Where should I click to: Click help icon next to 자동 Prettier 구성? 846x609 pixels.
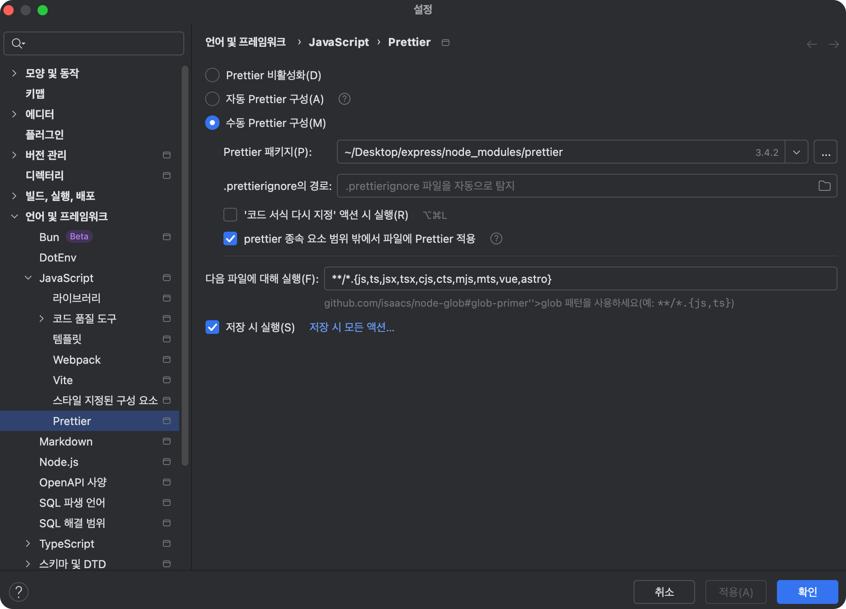click(x=344, y=99)
